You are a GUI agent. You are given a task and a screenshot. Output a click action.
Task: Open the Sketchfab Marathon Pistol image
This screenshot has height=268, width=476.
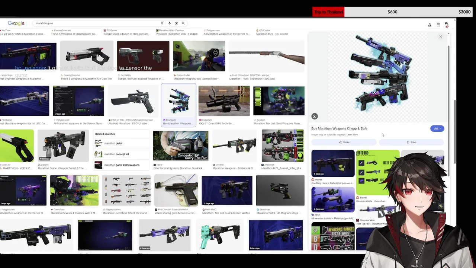[280, 191]
